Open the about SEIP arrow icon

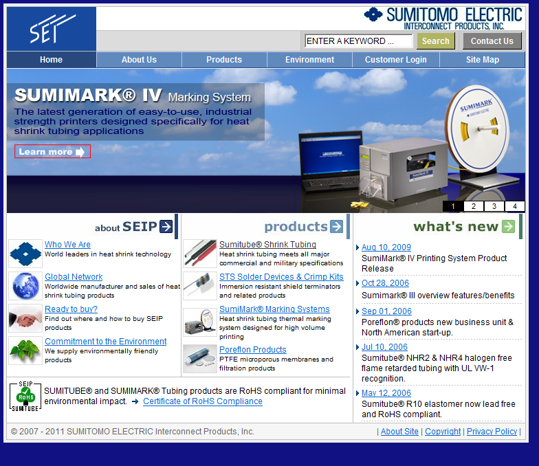166,227
